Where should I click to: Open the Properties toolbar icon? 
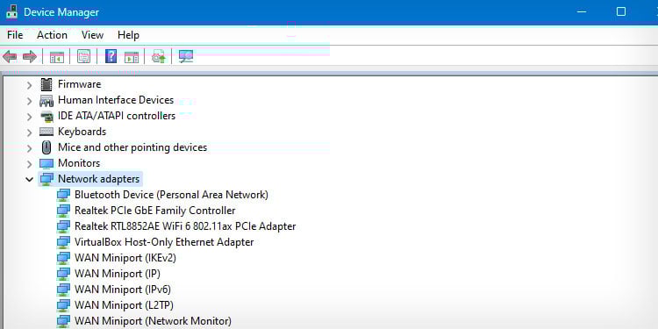[x=83, y=57]
